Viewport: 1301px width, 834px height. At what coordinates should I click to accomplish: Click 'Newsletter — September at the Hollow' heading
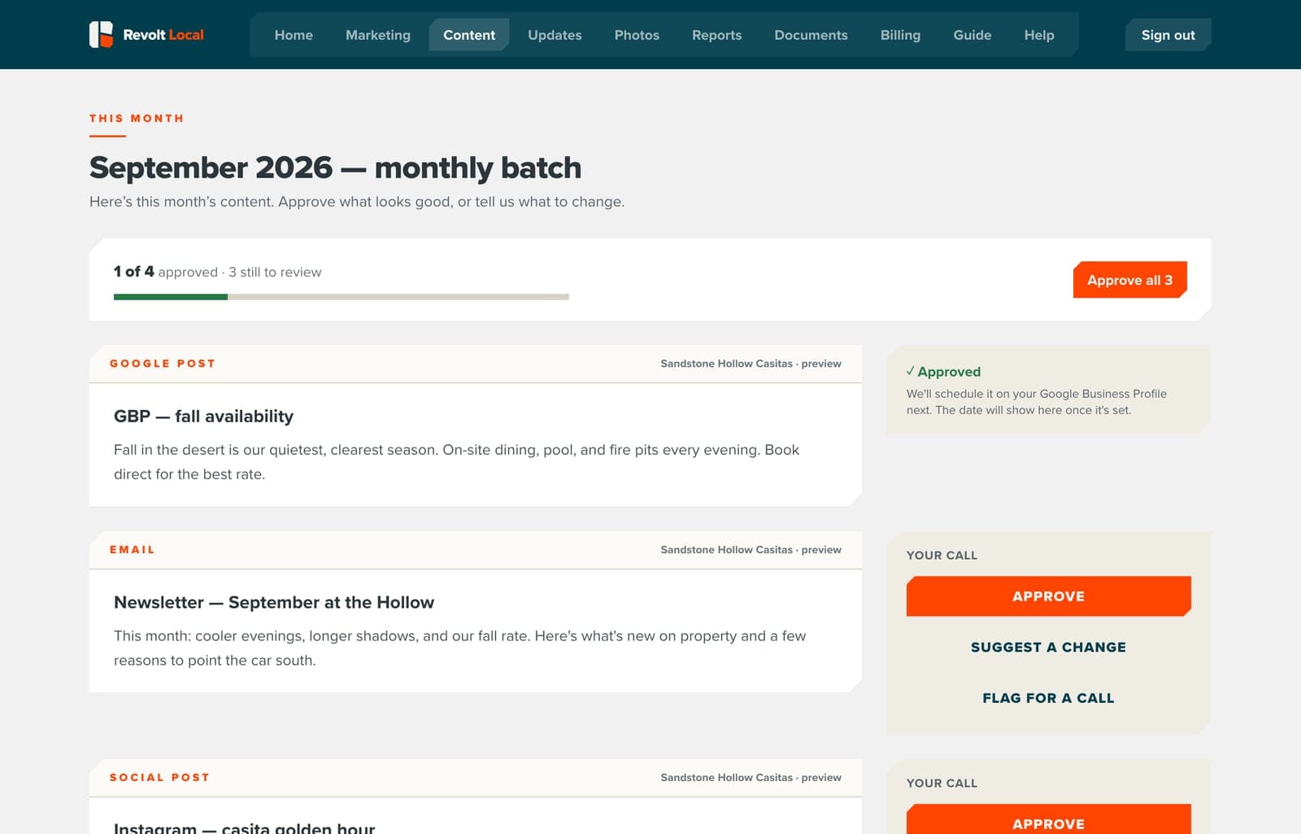coord(274,603)
